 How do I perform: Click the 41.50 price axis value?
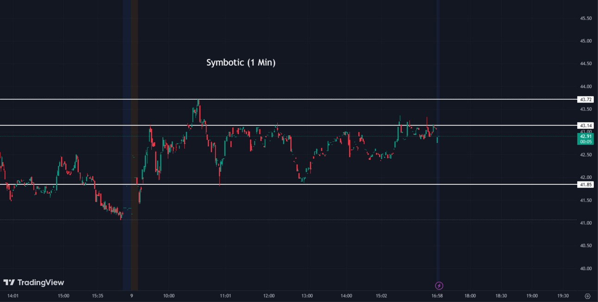pyautogui.click(x=586, y=200)
